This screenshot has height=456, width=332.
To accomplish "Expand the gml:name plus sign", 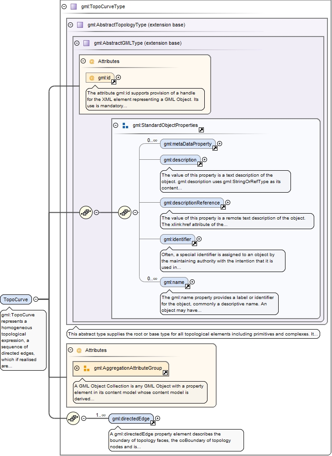I will pyautogui.click(x=192, y=282).
